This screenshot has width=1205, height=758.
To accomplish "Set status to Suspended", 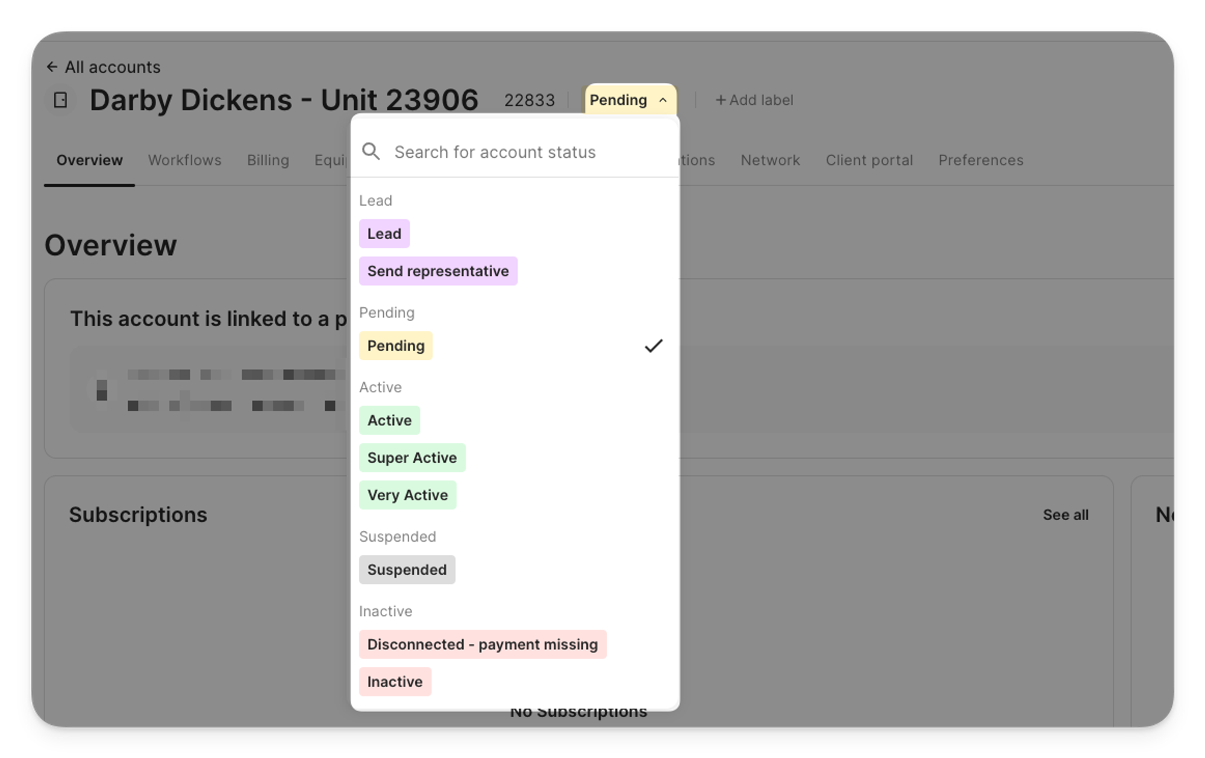I will click(407, 570).
